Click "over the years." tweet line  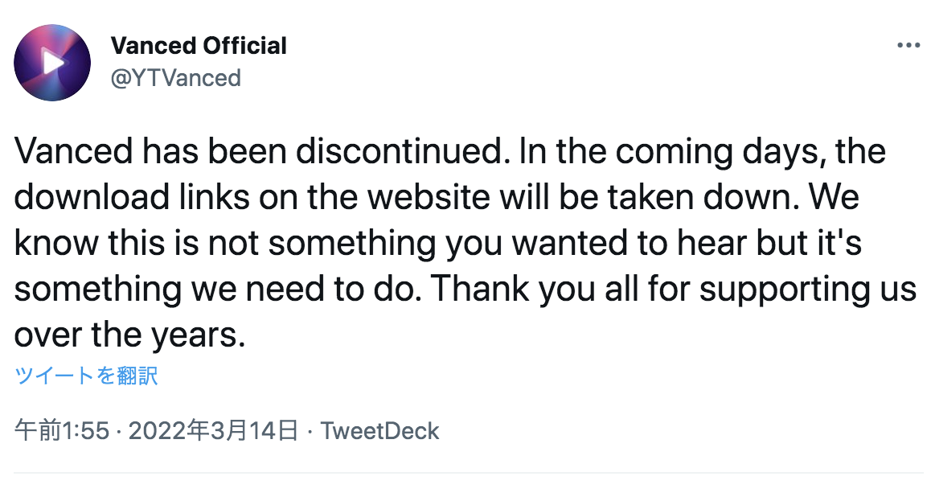tap(129, 335)
